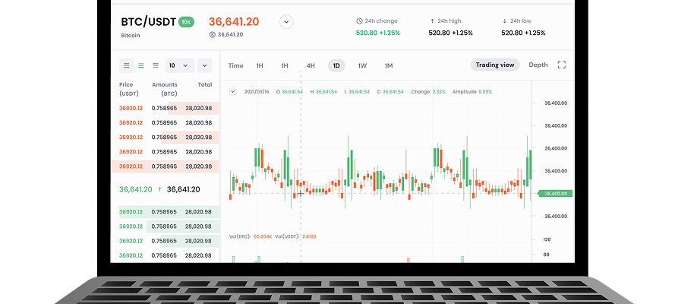Open the order book depth '10' dropdown

click(x=180, y=65)
